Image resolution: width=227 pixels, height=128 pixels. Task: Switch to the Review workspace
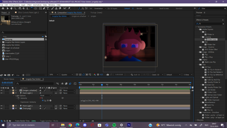point(139,8)
